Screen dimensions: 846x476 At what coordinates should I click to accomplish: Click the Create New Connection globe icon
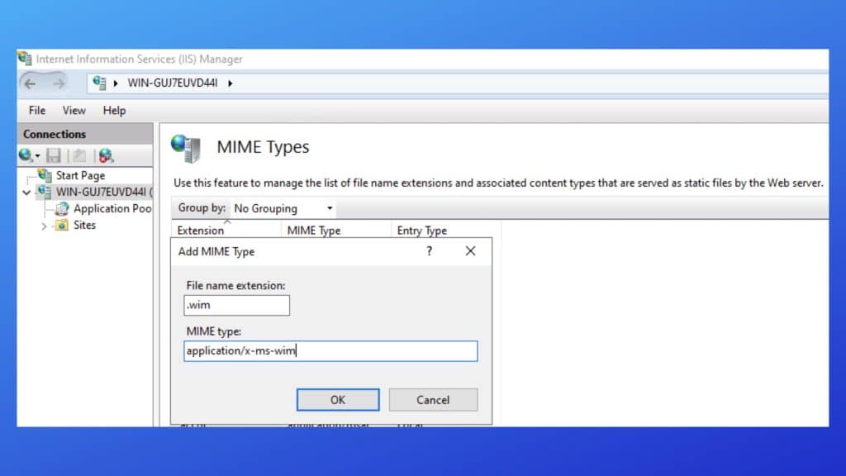click(x=26, y=155)
